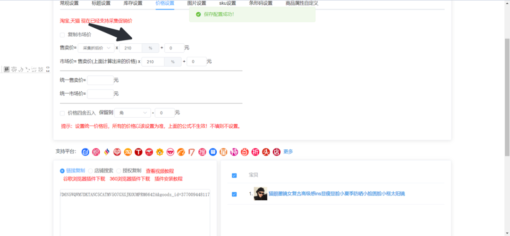Open the 插件安装教程 link

[x=169, y=179]
